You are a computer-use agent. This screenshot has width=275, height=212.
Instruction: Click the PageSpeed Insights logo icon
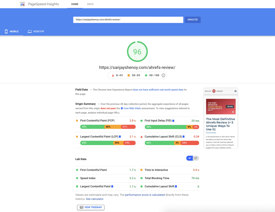point(23,4)
